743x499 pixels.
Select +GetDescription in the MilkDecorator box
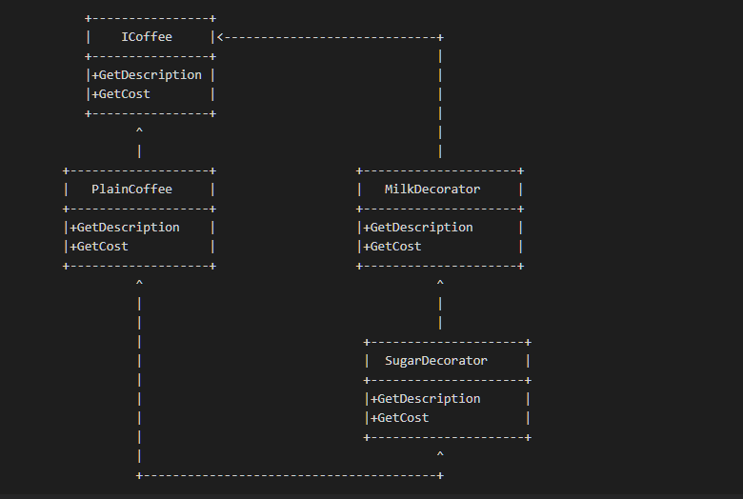pos(418,228)
